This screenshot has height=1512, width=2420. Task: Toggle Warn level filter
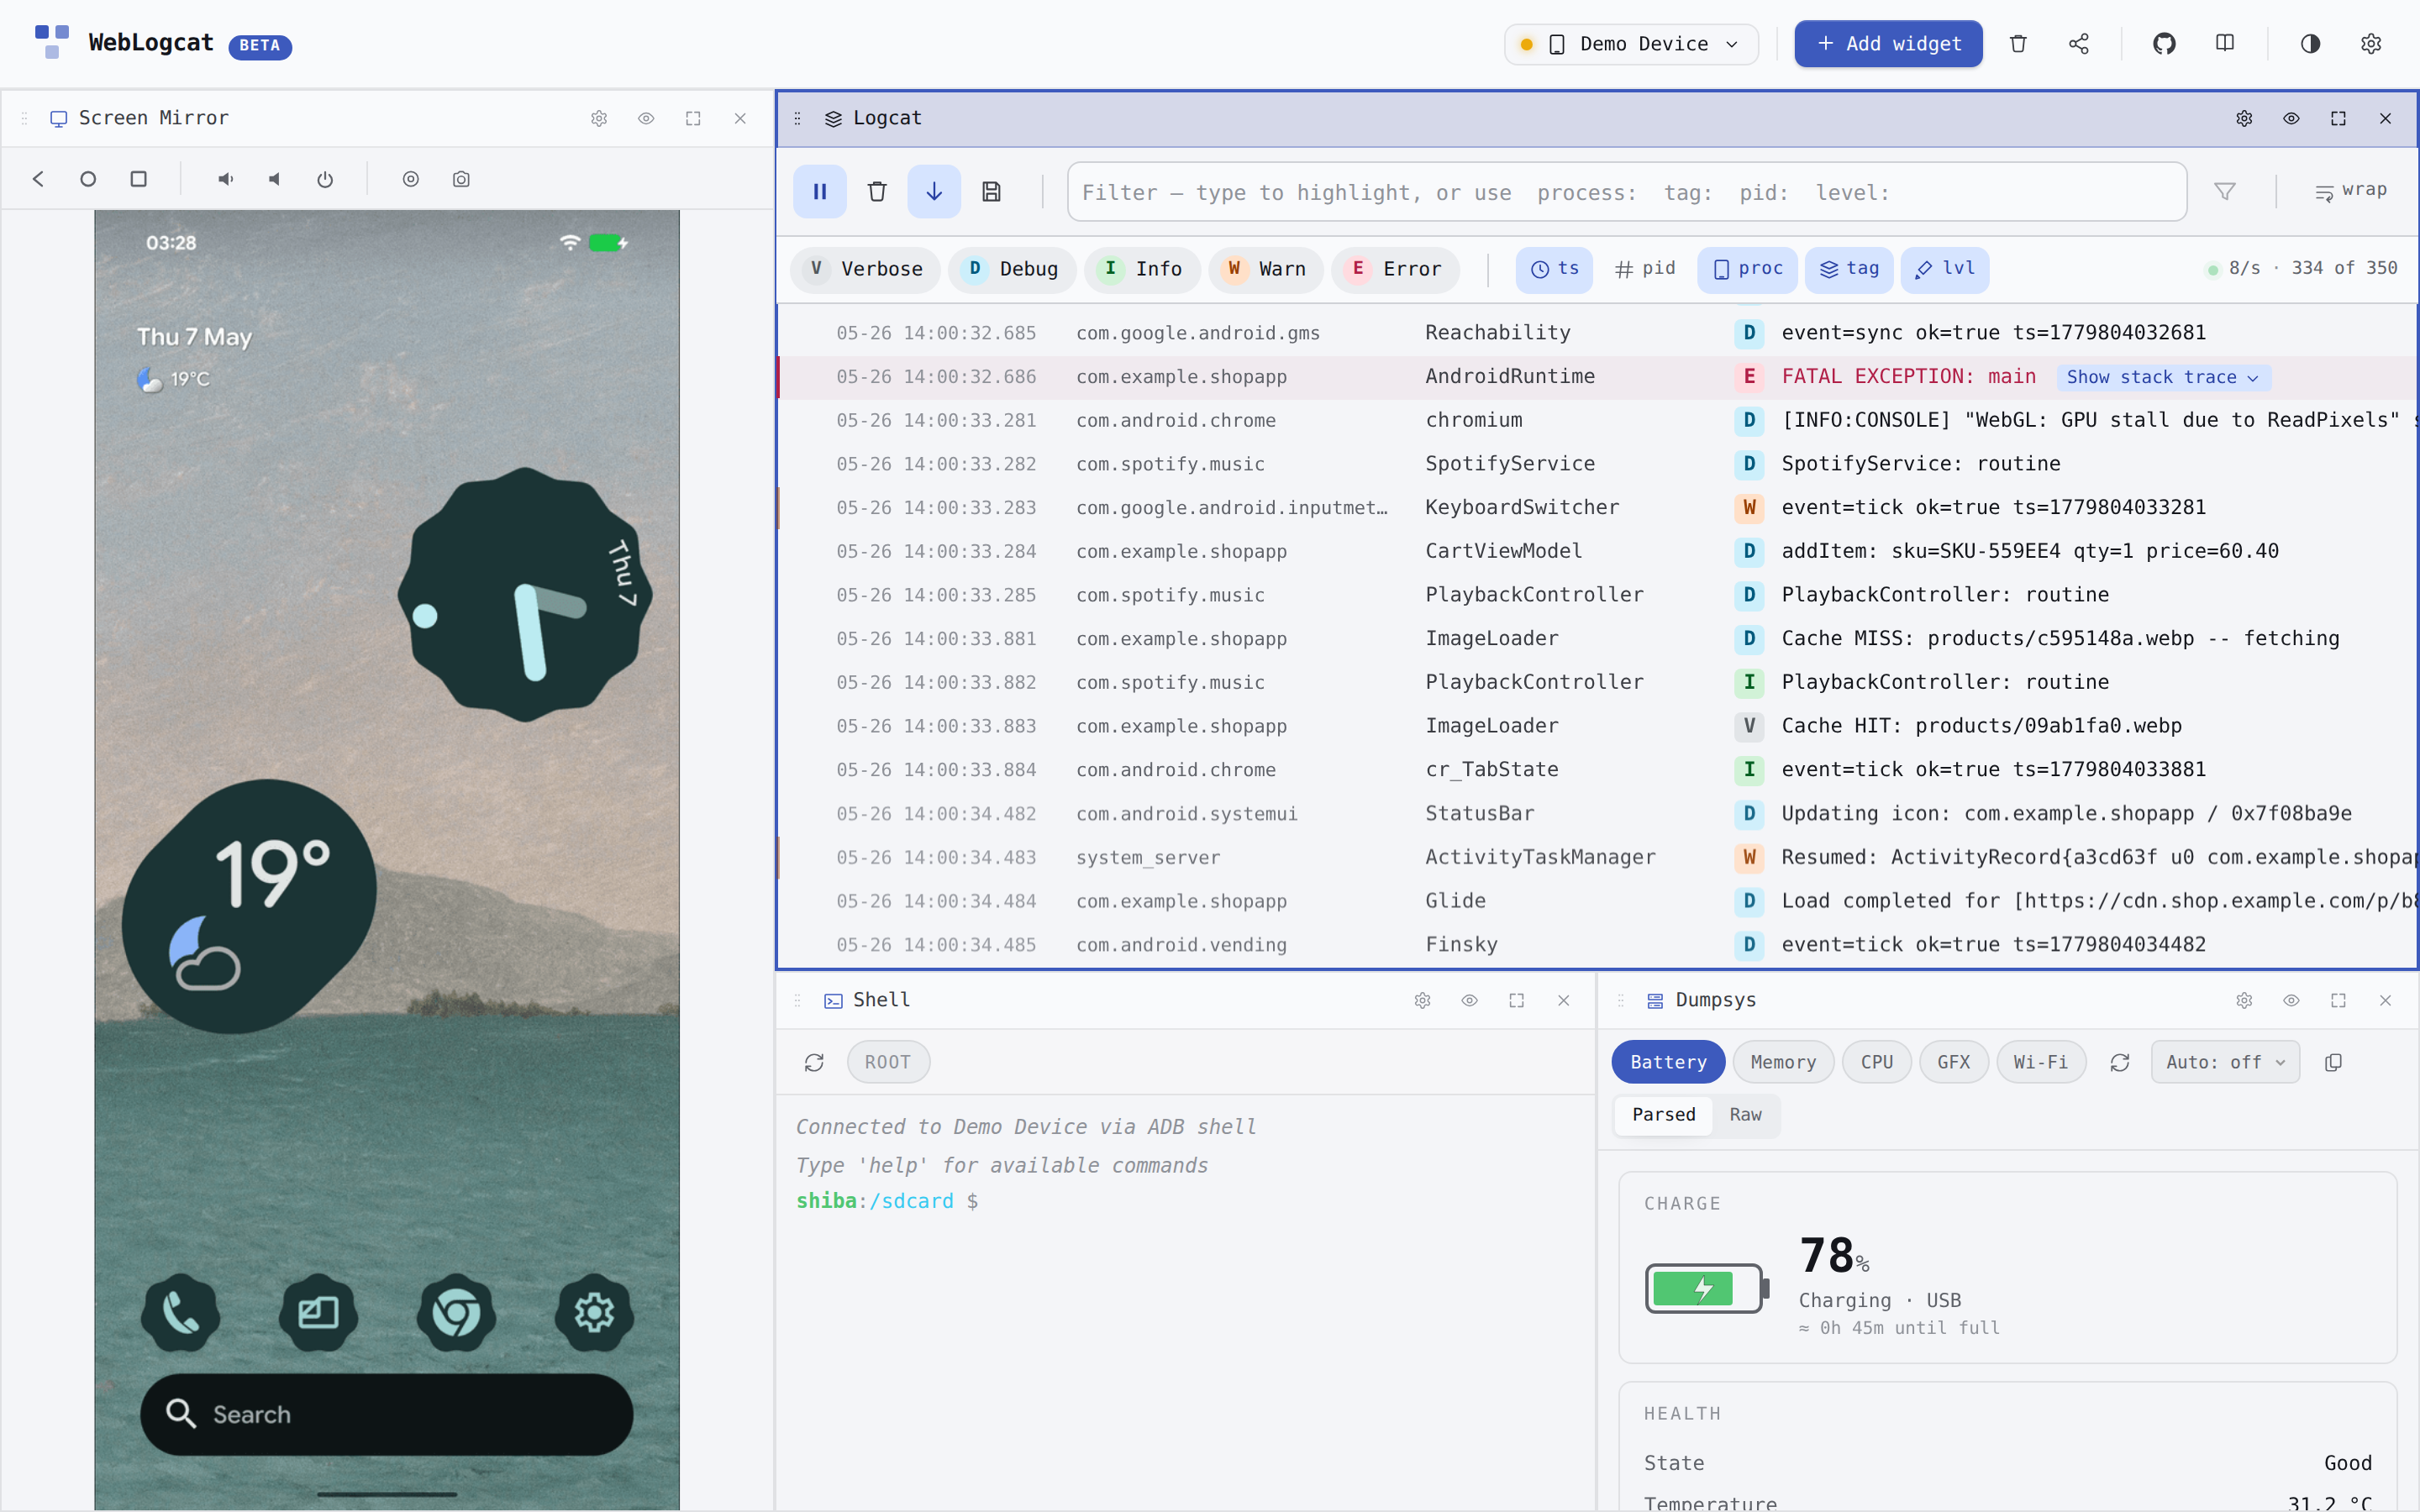pos(1266,269)
